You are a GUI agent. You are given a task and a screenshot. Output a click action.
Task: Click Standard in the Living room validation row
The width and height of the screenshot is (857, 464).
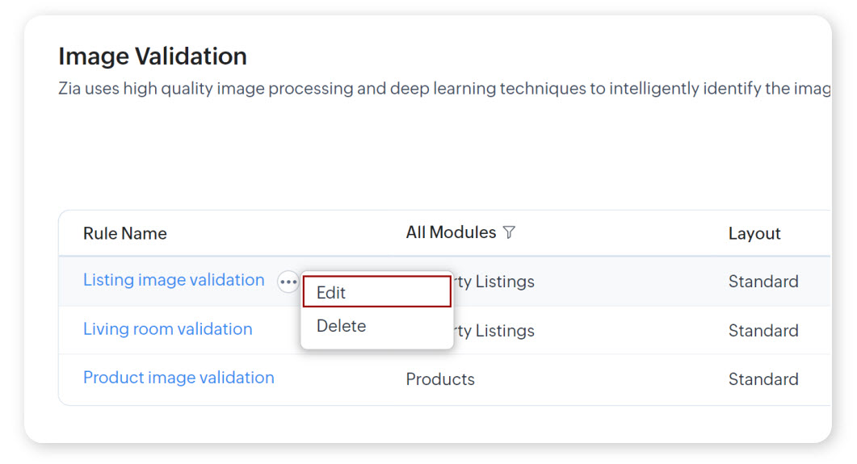[763, 331]
